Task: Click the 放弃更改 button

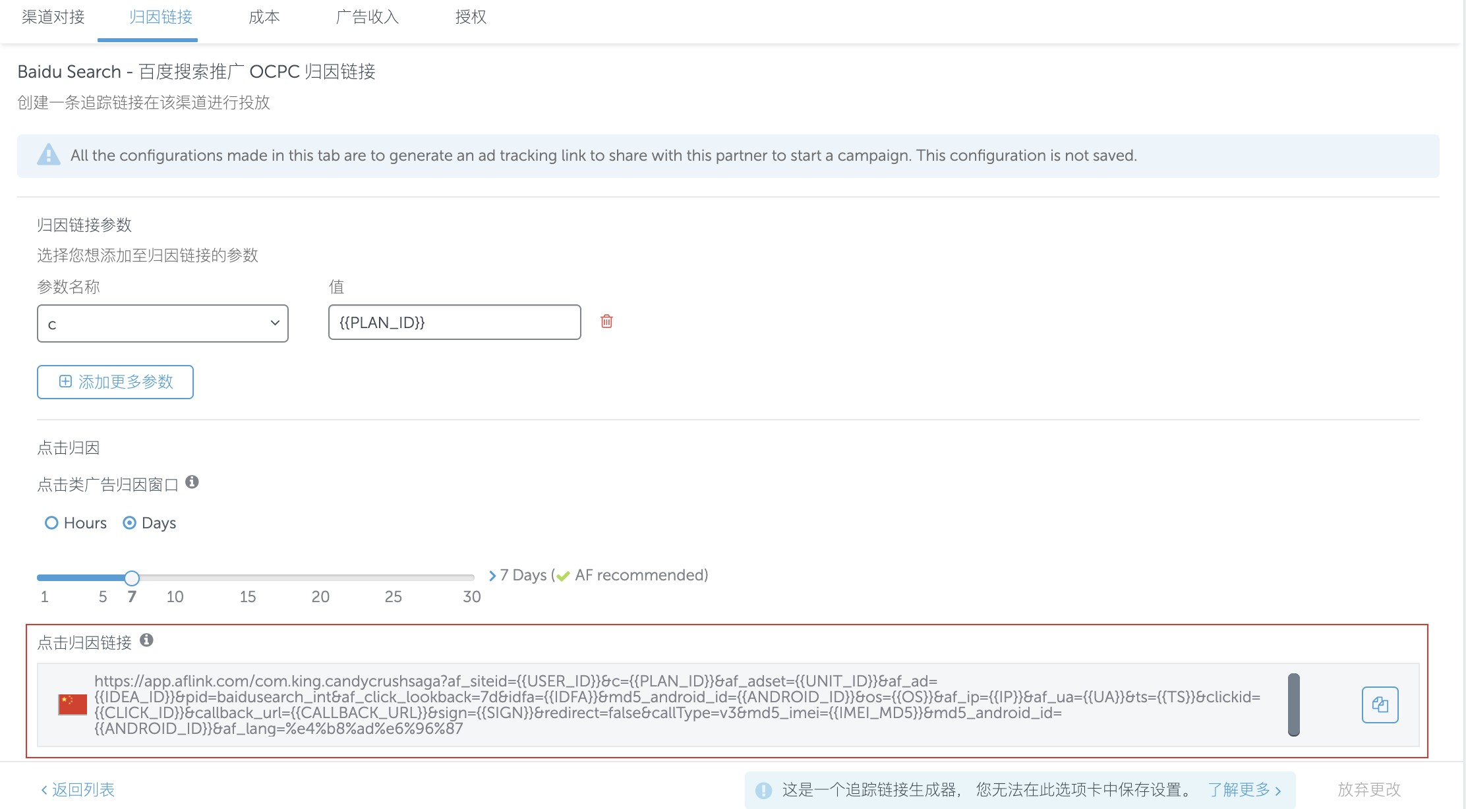Action: point(1369,789)
